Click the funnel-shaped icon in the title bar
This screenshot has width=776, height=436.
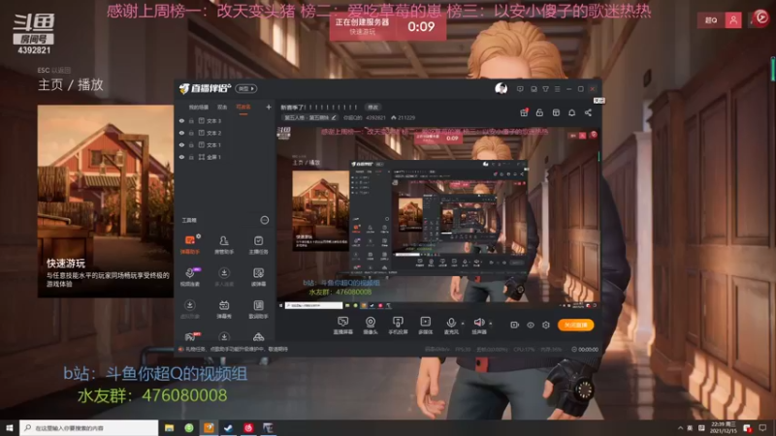545,89
